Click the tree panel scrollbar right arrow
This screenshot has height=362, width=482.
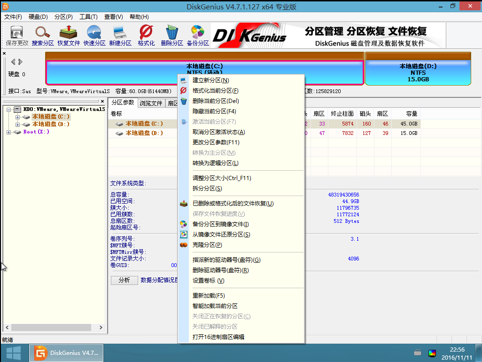[x=101, y=327]
